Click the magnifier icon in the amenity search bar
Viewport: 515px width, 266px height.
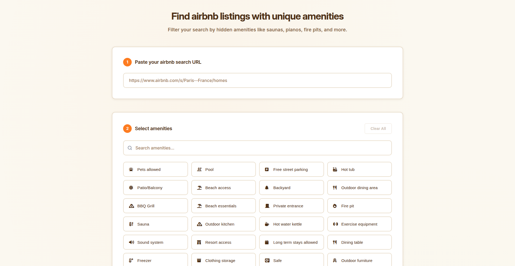130,148
